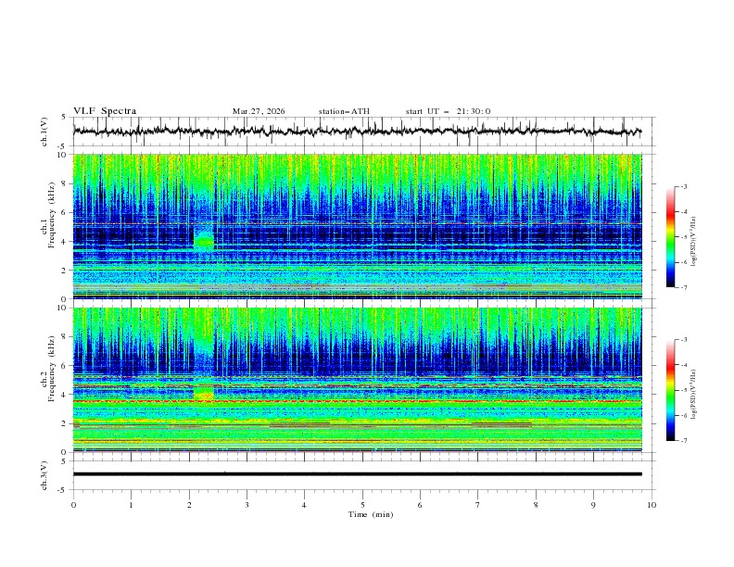Click the ch.2 color scale bar
The width and height of the screenshot is (734, 567).
(x=670, y=390)
